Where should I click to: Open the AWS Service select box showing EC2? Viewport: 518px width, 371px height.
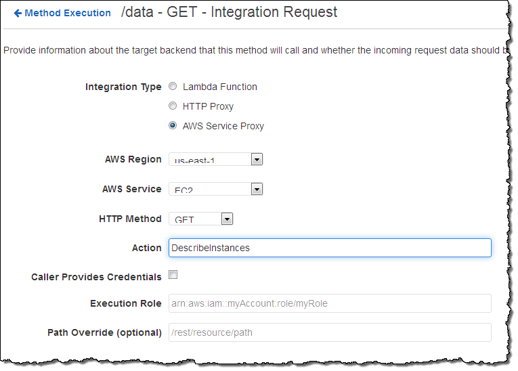209,190
